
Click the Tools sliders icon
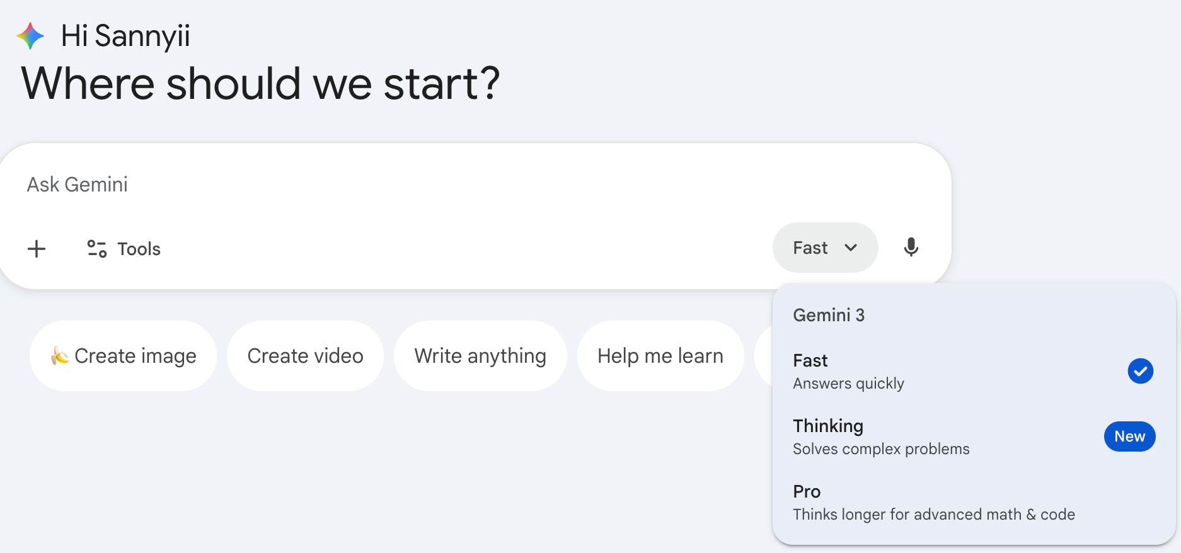(x=96, y=249)
